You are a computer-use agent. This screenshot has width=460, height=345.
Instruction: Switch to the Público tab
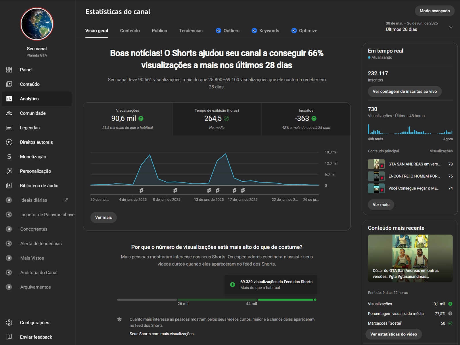160,31
